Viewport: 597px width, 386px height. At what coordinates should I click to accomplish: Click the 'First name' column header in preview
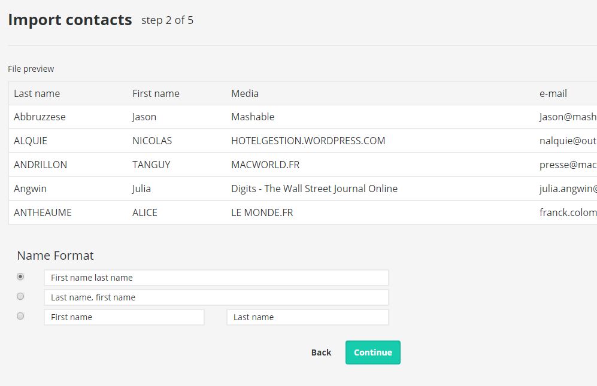point(156,93)
